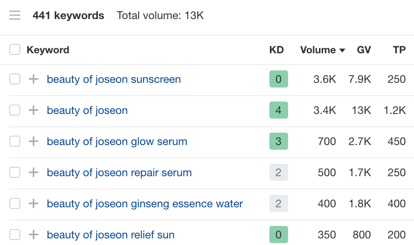Screen dimensions: 414x245
Task: Check the box for "beauty of joseon sunscreen"
Action: coord(14,79)
